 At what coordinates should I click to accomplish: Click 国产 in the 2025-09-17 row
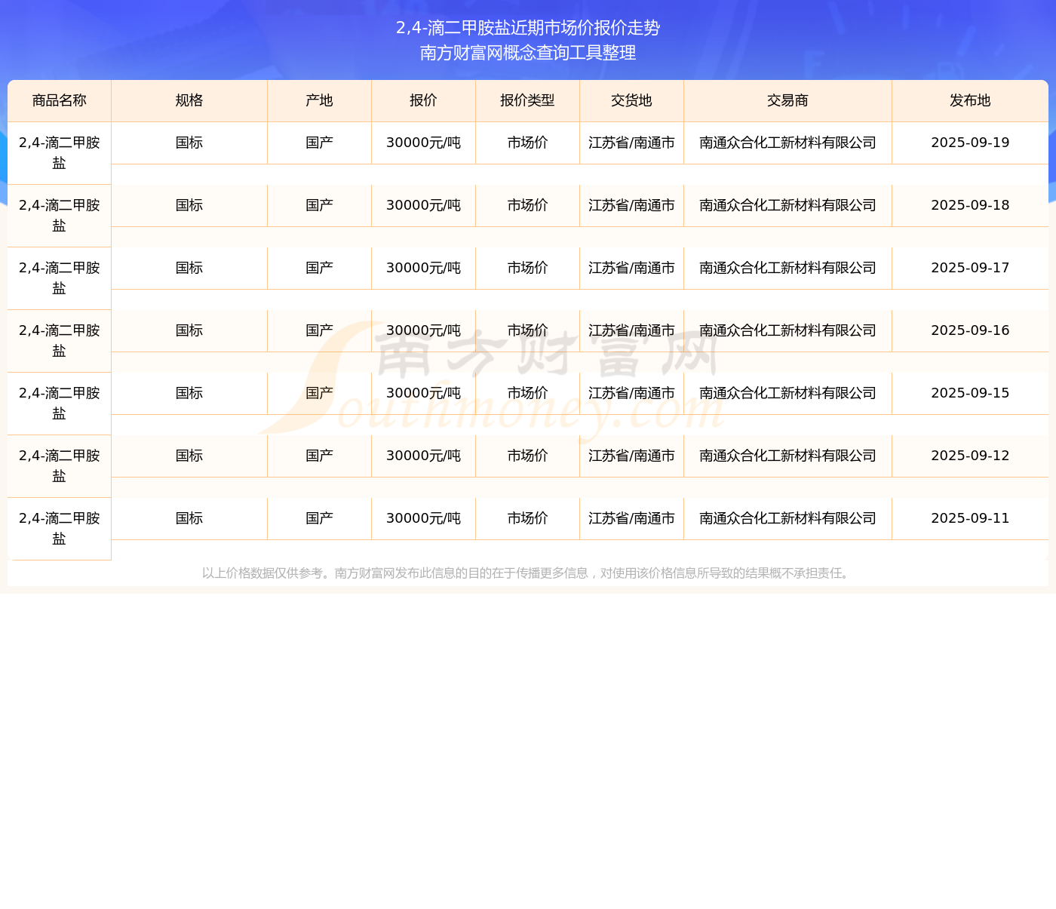tap(319, 268)
